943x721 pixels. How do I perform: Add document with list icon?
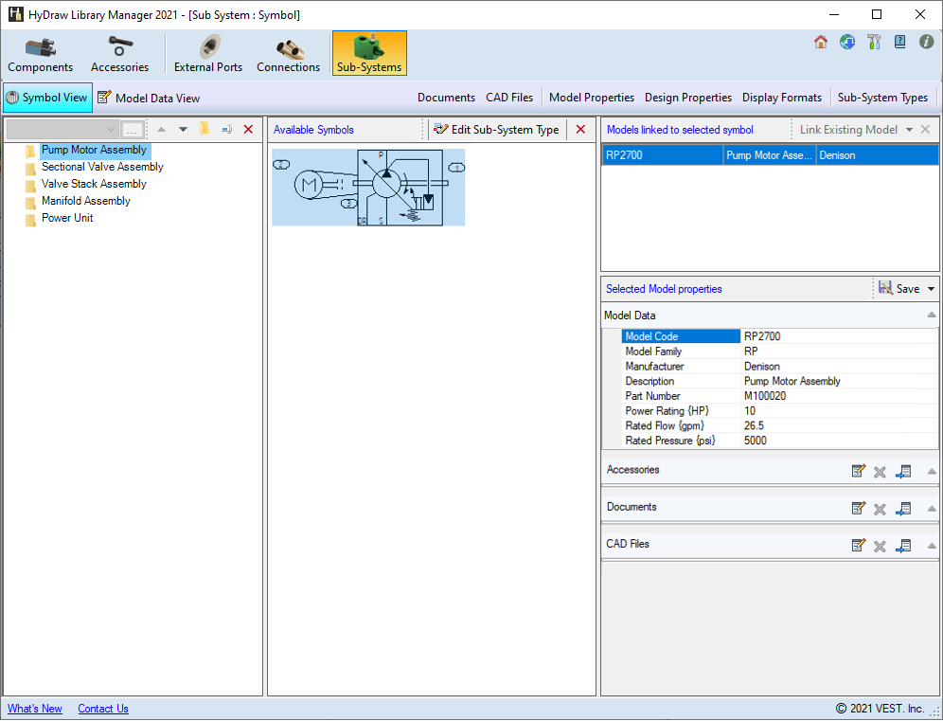903,509
